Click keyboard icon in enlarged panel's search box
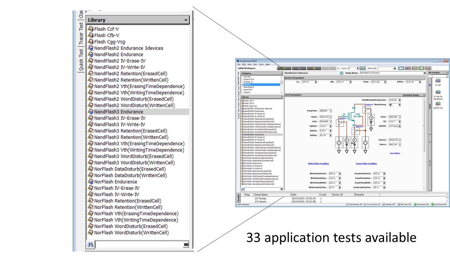Viewport: 450px width, 262px height. click(186, 245)
